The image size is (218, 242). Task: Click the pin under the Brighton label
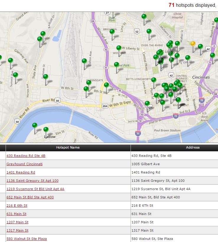112,31
